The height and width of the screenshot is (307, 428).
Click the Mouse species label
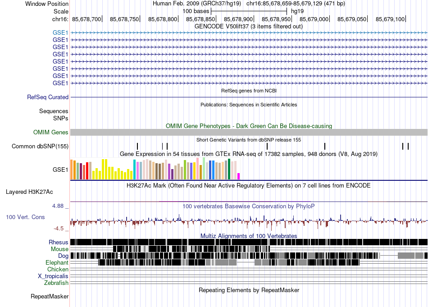pos(59,249)
